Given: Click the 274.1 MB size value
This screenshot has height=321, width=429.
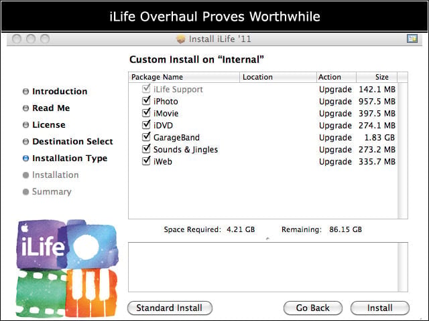Looking at the screenshot, I should click(377, 126).
